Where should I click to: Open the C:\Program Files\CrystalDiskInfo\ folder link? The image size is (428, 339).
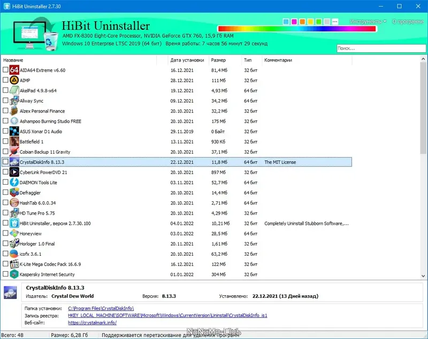(101, 309)
